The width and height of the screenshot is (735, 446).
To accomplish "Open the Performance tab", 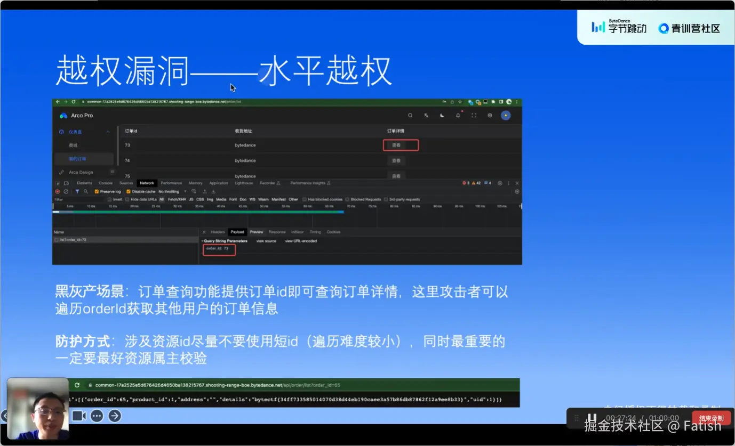I will (171, 183).
